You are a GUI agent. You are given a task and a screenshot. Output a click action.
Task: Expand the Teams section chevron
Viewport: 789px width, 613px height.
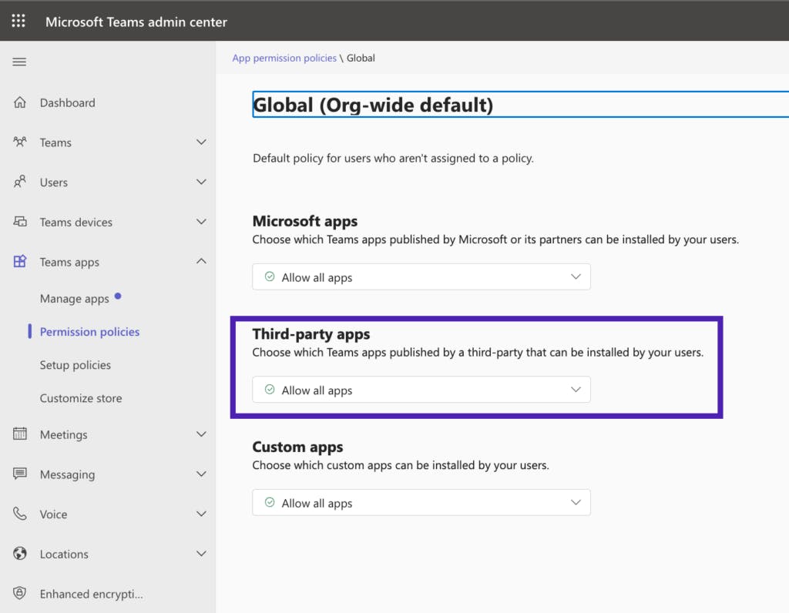(x=201, y=142)
